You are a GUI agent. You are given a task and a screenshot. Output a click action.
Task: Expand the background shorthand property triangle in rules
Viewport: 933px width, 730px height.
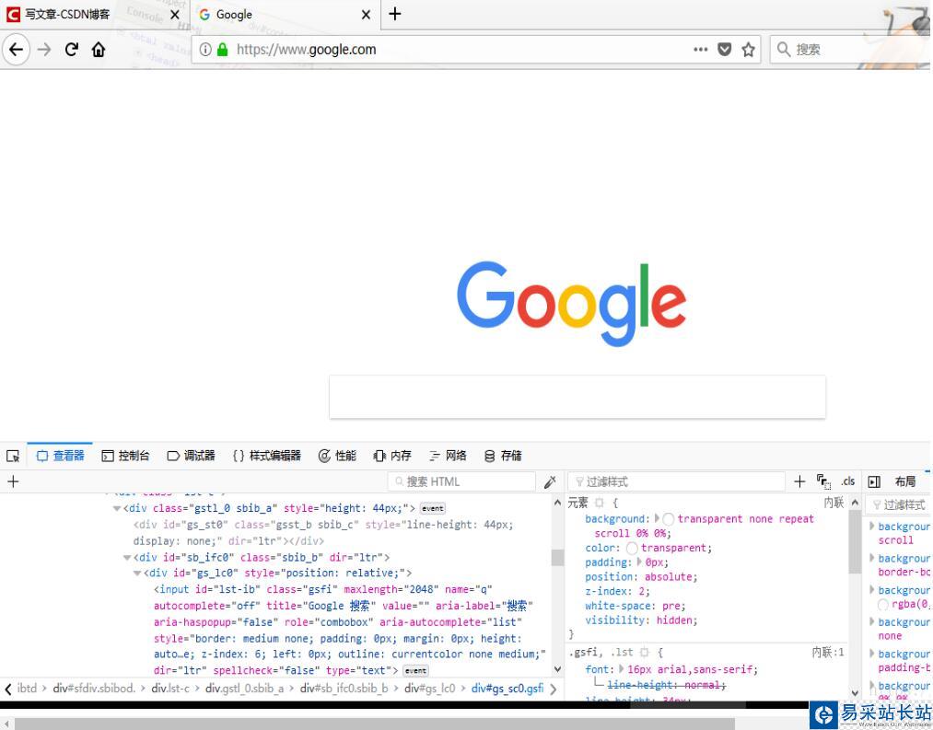click(x=657, y=518)
